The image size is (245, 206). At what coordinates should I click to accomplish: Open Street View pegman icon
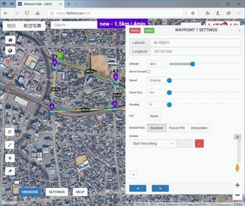pos(237,168)
